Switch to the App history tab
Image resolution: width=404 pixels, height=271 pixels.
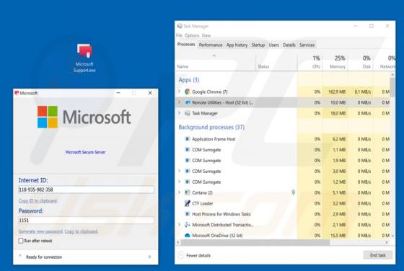point(237,45)
